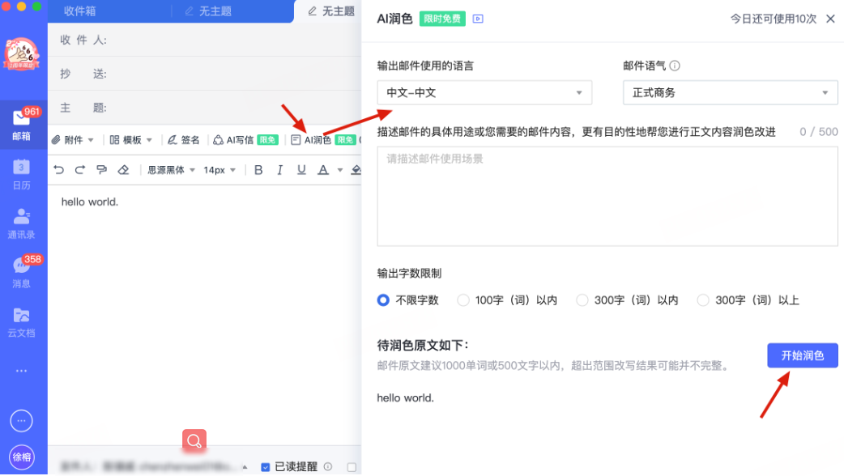Click 开始润色 button
Image resolution: width=844 pixels, height=476 pixels.
coord(803,355)
